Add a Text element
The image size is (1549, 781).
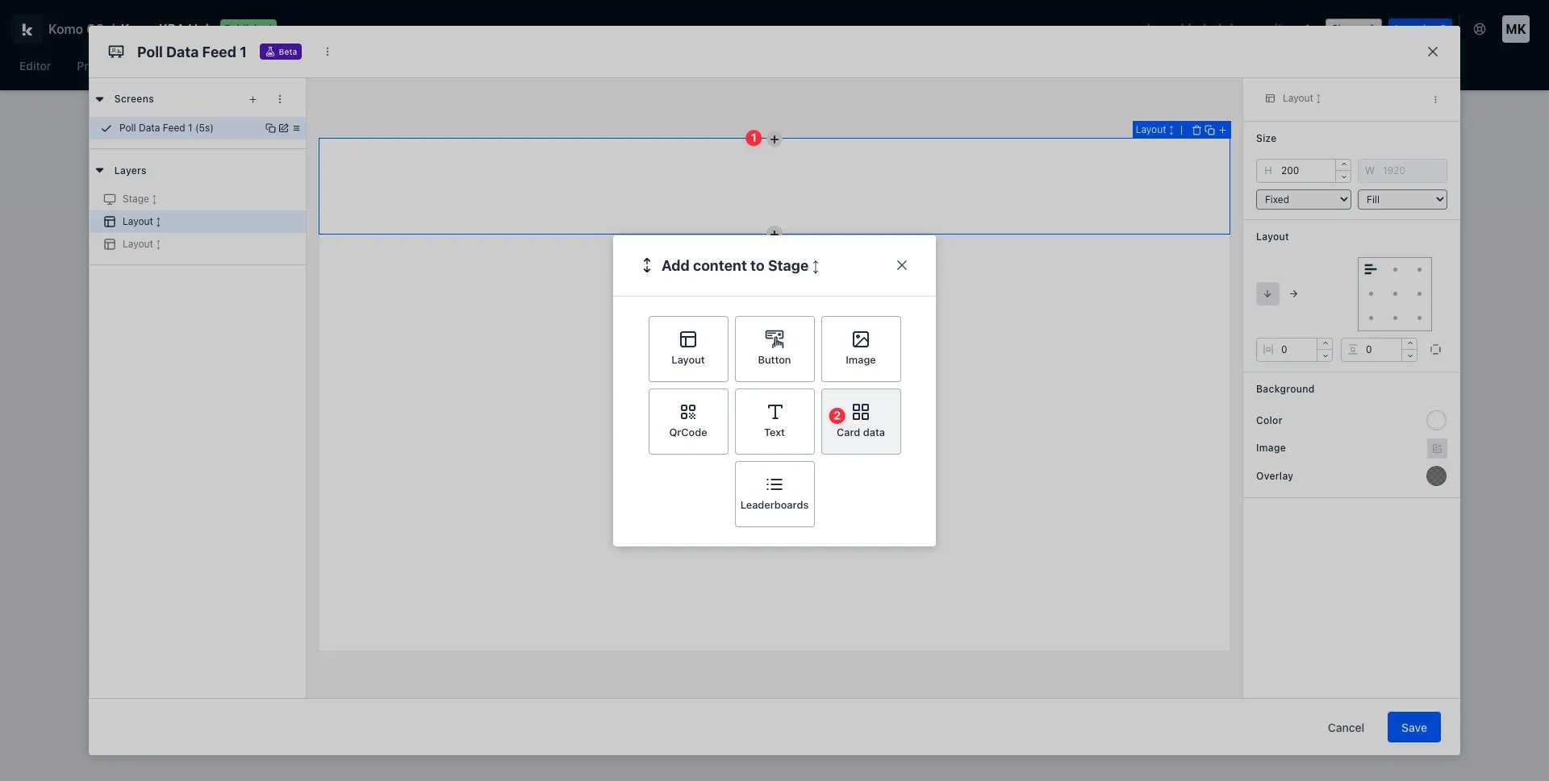(x=774, y=421)
